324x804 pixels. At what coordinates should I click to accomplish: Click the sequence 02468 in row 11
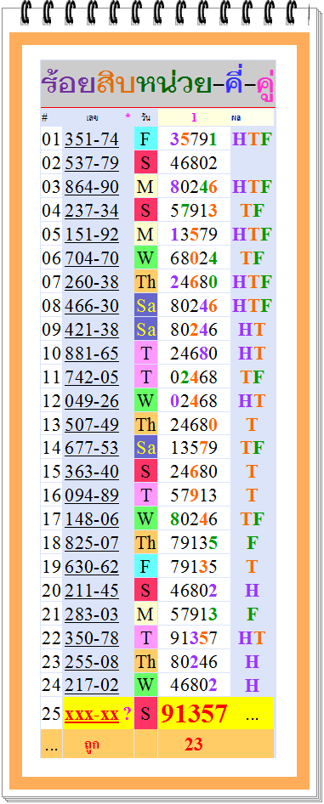coord(194,377)
